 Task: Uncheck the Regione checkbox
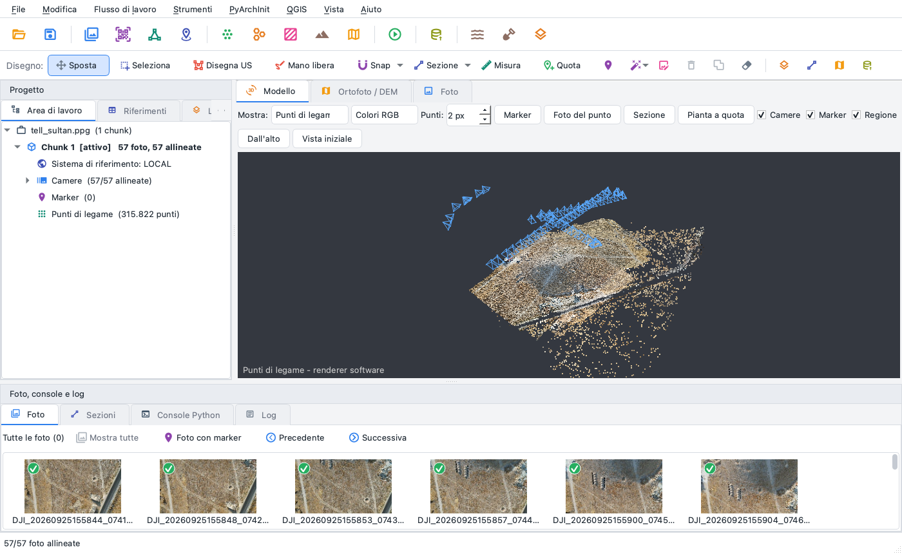click(856, 115)
